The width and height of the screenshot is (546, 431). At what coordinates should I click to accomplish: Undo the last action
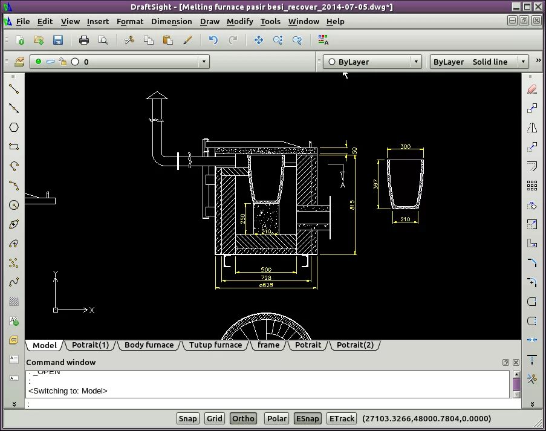[x=213, y=40]
